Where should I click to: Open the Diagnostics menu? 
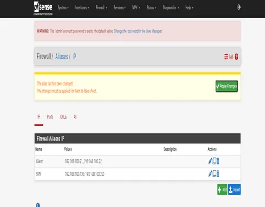pyautogui.click(x=171, y=8)
